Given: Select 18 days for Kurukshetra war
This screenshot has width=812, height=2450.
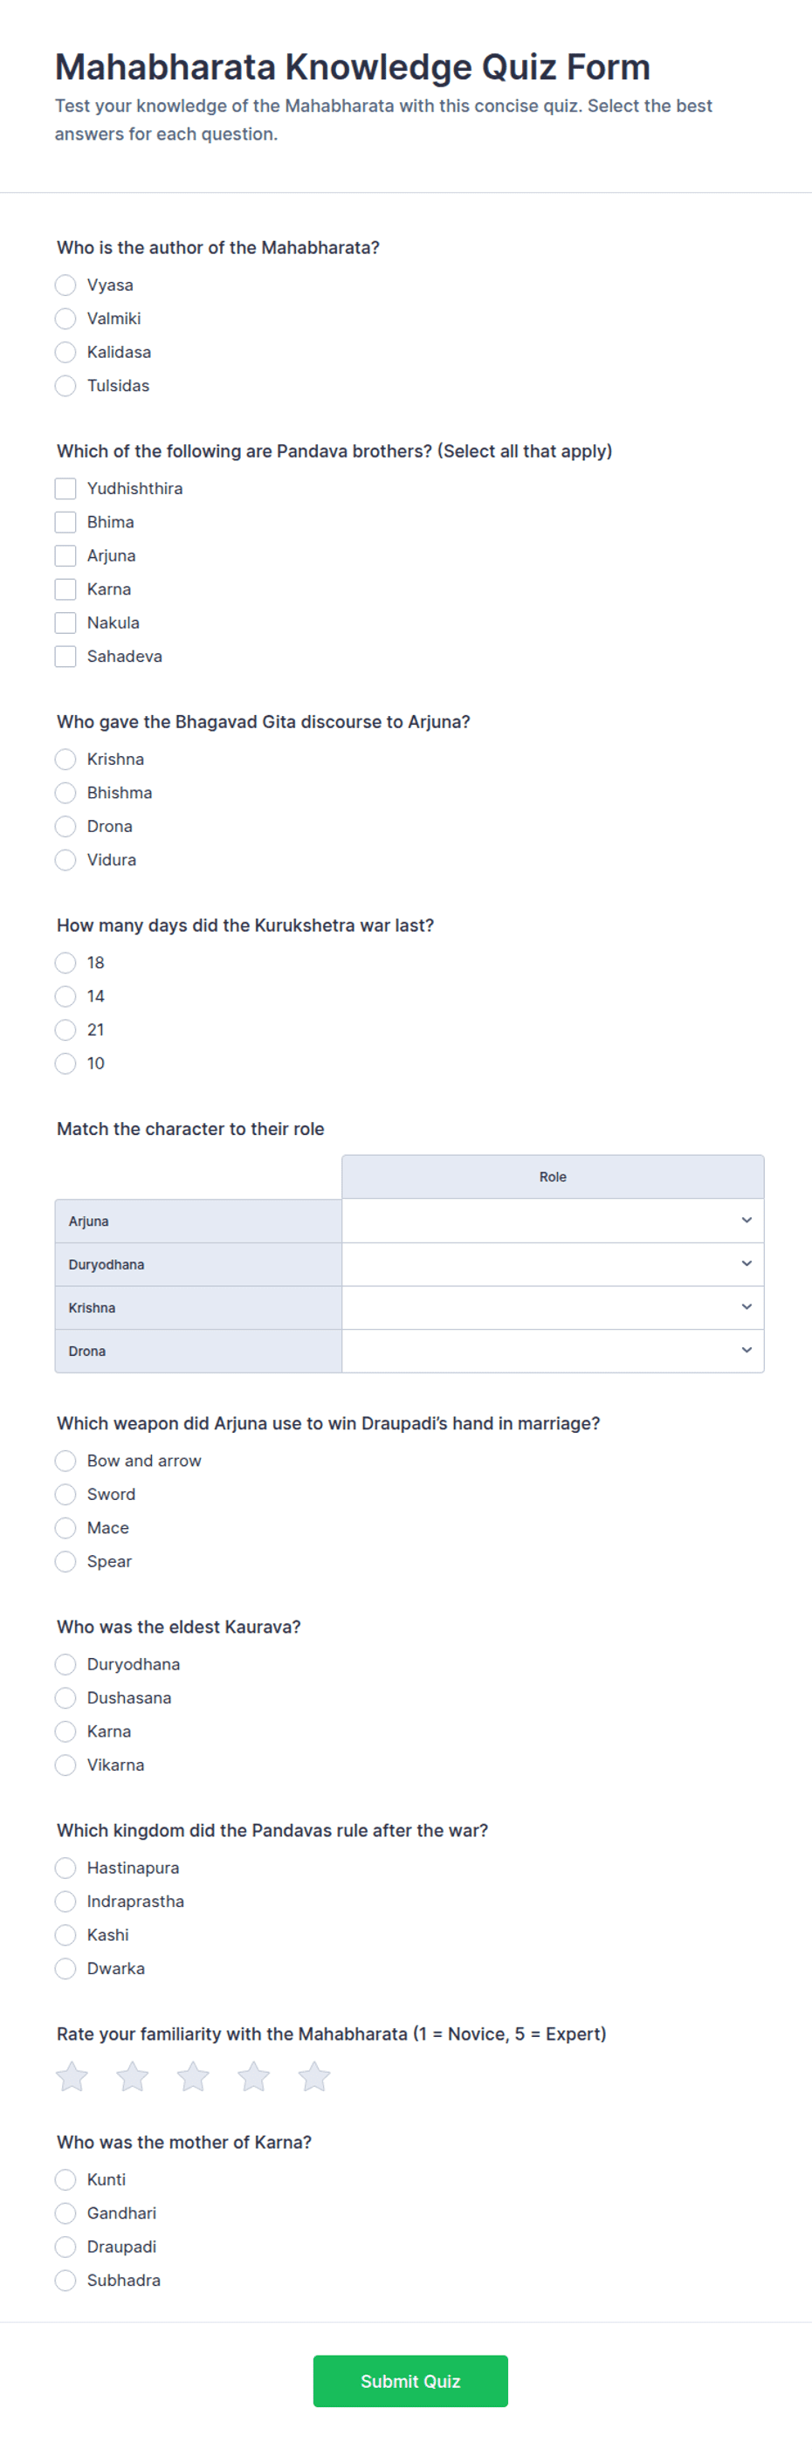Looking at the screenshot, I should tap(65, 962).
